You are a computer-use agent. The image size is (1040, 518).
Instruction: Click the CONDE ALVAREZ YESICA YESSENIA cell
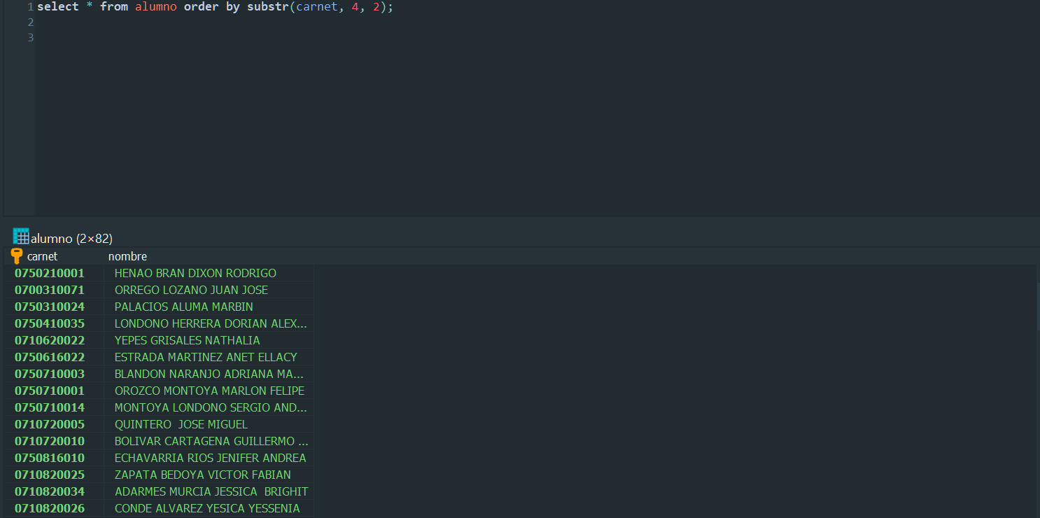point(207,508)
